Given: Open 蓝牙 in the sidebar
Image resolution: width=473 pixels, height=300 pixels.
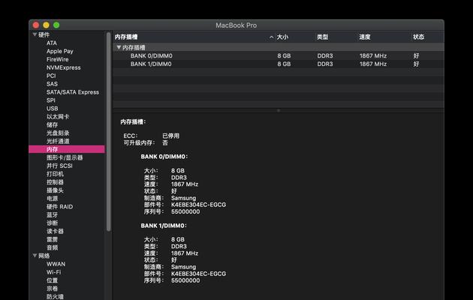Looking at the screenshot, I should 52,214.
